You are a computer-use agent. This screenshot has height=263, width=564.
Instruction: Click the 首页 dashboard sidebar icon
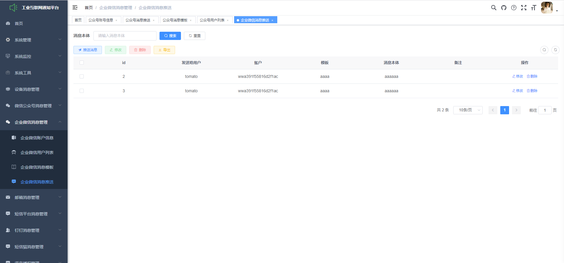(x=8, y=23)
